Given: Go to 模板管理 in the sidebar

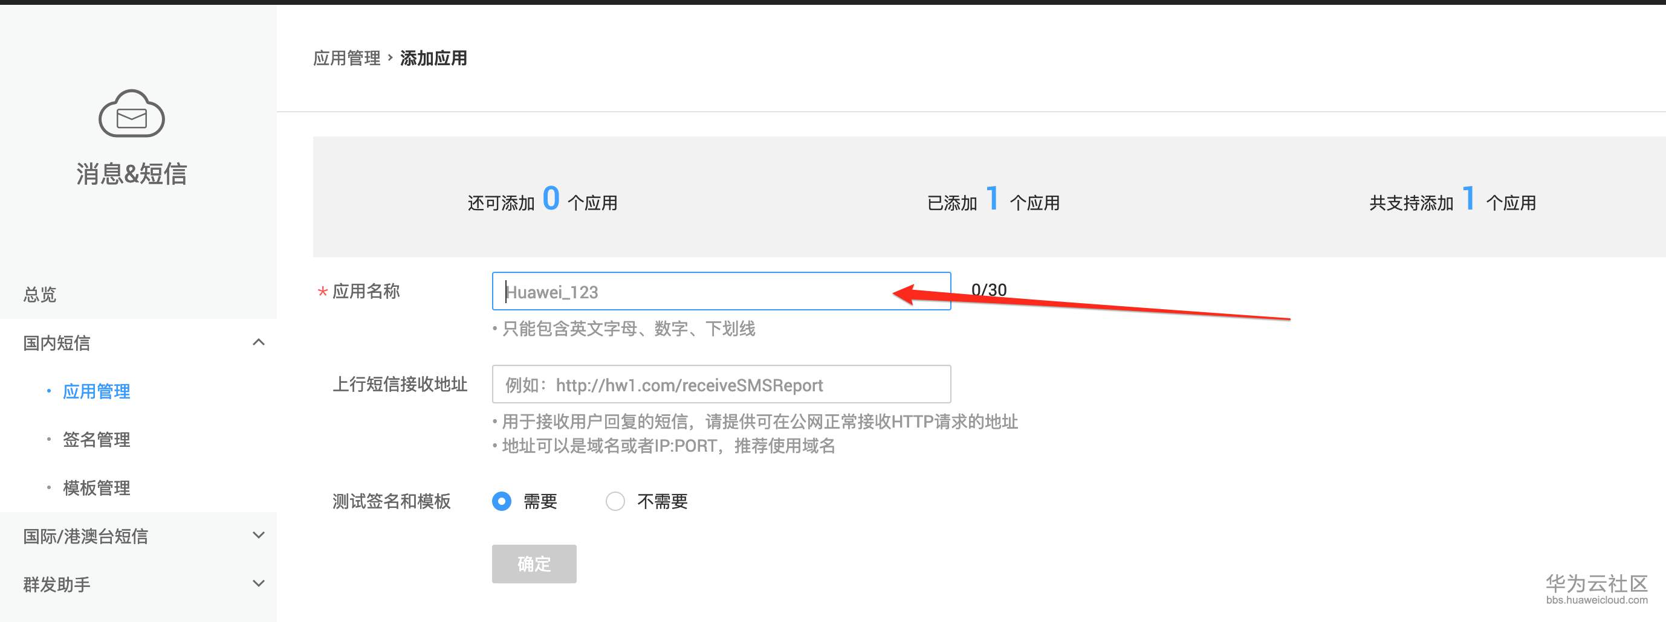Looking at the screenshot, I should coord(96,489).
